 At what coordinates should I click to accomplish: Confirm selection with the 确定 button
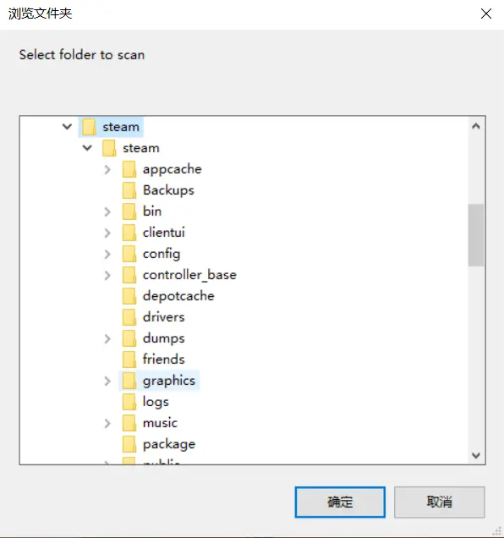tap(340, 502)
